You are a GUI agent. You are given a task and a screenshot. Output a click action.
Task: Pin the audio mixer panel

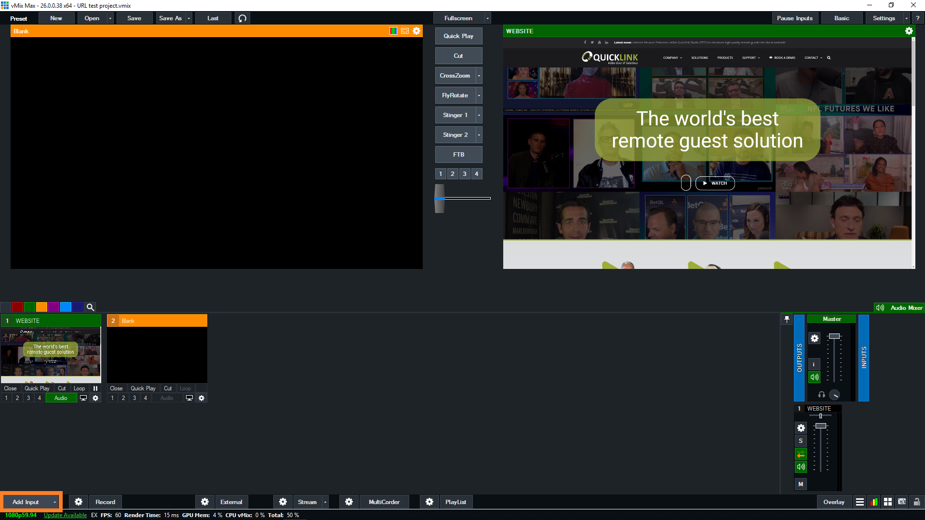coord(787,319)
